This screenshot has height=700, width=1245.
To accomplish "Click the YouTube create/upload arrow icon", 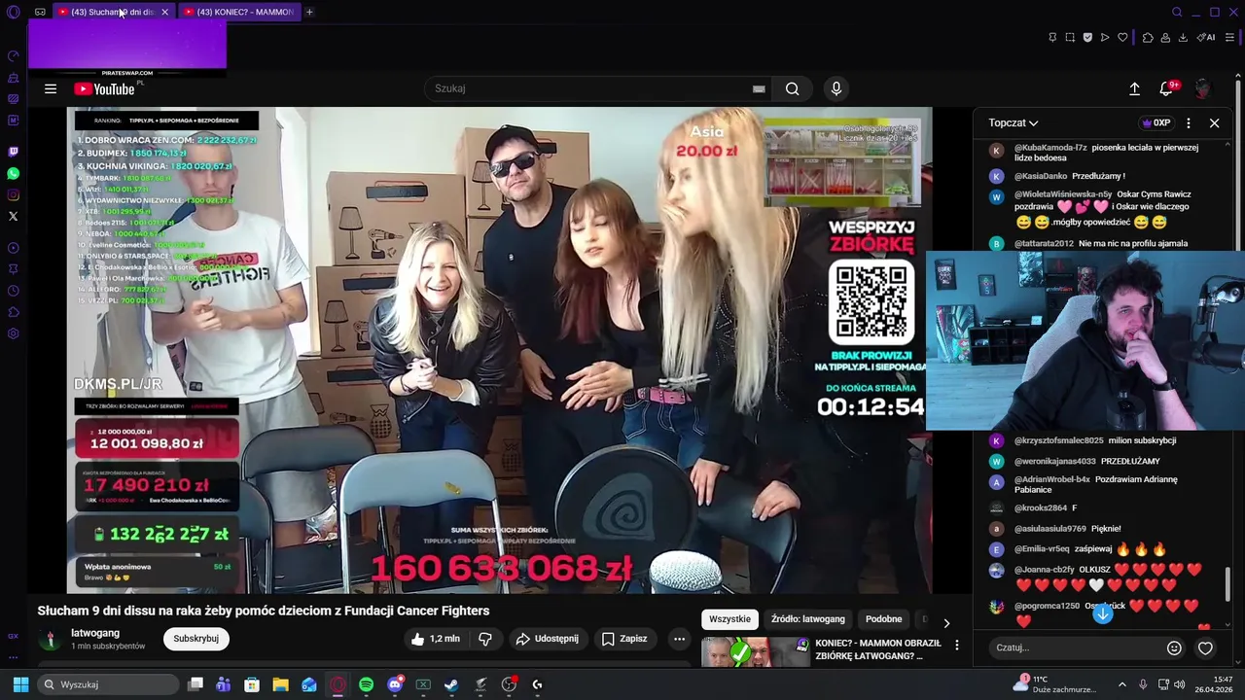I will (x=1134, y=88).
